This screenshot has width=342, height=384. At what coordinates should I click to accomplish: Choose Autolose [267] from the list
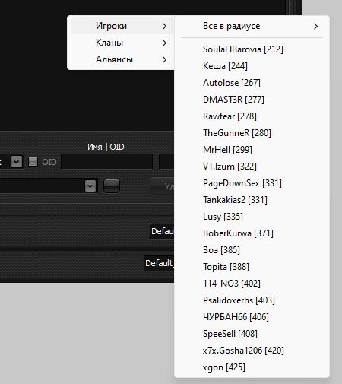click(x=252, y=83)
